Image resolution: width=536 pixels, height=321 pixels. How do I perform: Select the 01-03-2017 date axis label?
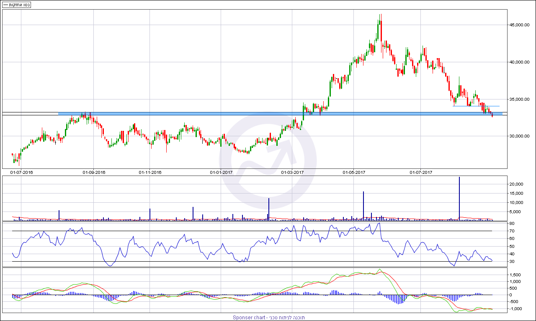pyautogui.click(x=292, y=172)
